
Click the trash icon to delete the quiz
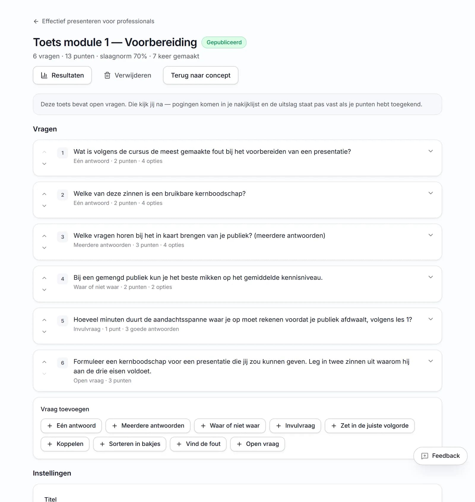click(x=107, y=75)
